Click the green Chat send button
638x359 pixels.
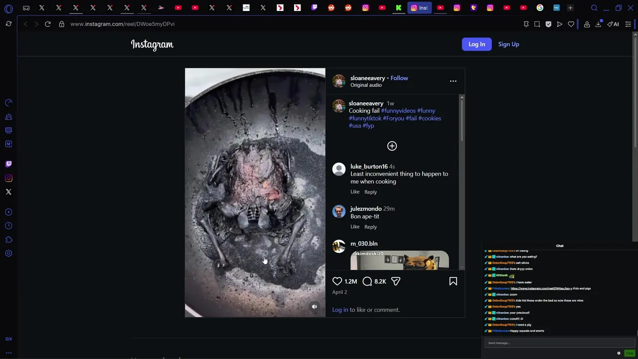630,353
